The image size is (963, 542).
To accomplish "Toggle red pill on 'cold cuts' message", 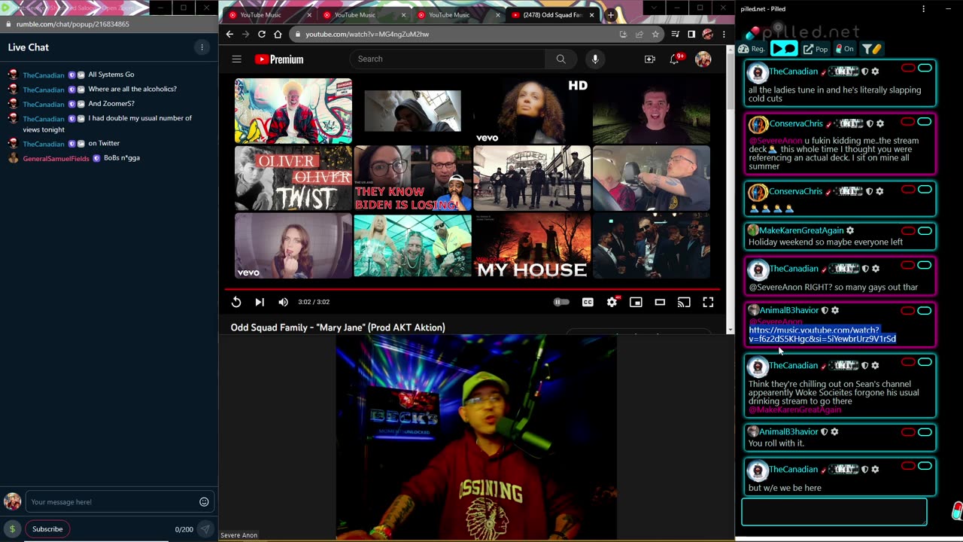I will 908,68.
